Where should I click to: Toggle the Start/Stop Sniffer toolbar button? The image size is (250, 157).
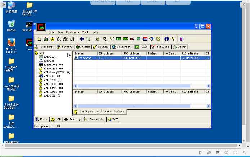coord(46,39)
